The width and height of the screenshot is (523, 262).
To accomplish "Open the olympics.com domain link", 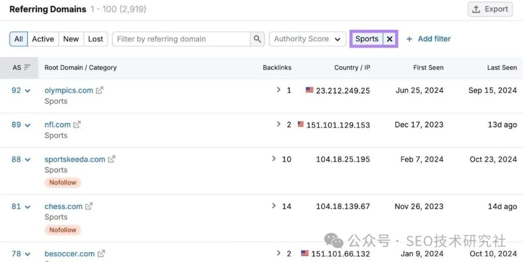I will point(69,90).
